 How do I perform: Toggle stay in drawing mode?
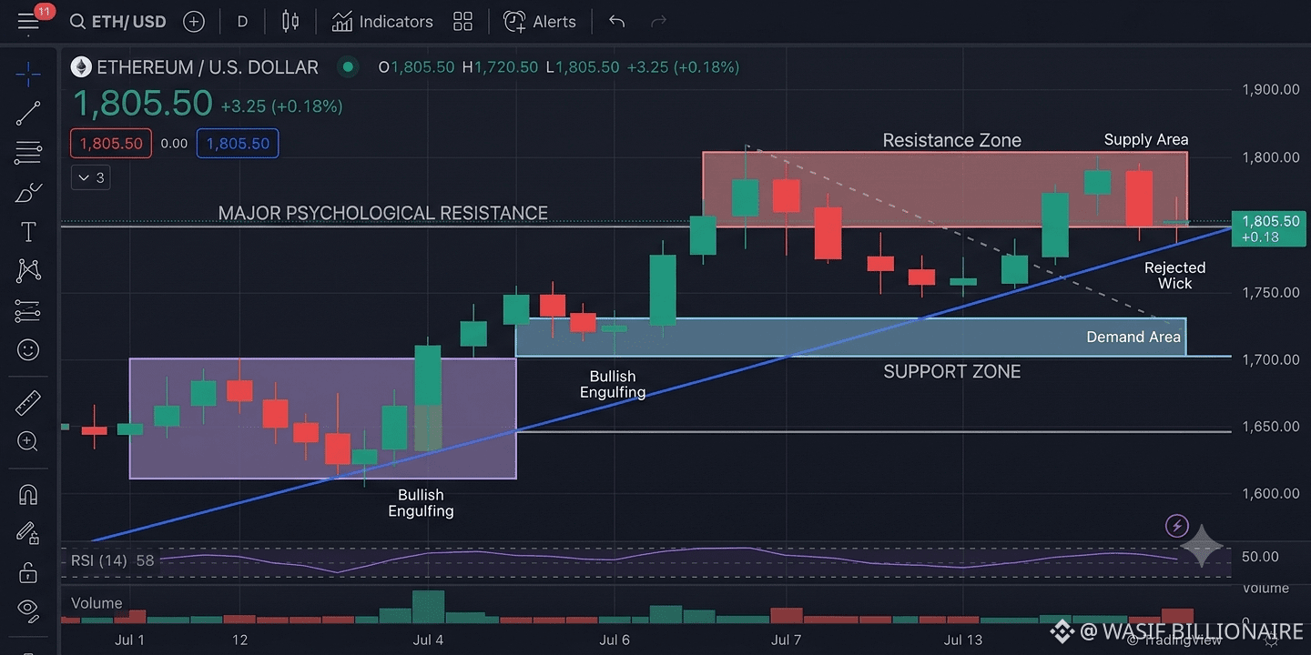[28, 533]
